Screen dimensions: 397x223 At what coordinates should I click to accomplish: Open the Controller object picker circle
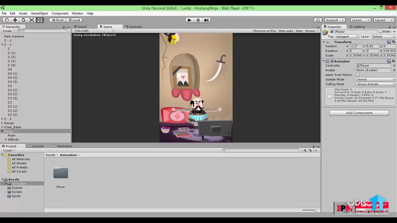[394, 66]
